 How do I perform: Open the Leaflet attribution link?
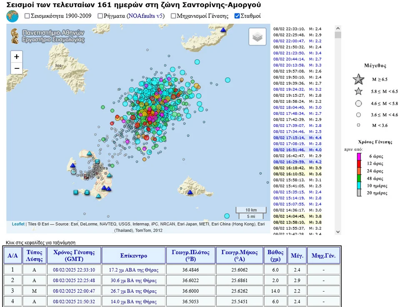click(18, 224)
